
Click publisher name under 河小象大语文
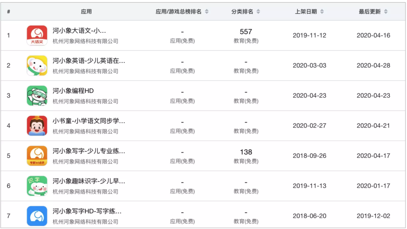(86, 41)
